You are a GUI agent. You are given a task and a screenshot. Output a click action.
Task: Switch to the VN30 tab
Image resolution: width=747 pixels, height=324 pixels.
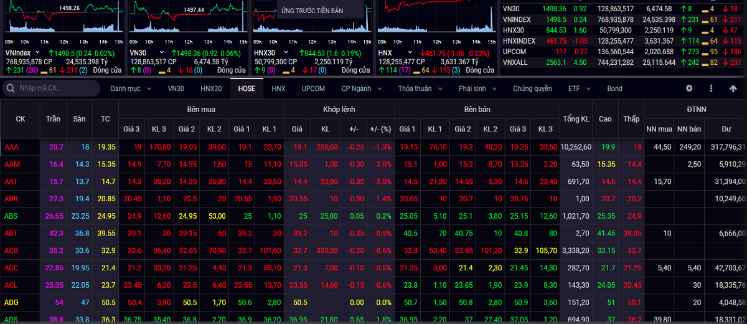[176, 88]
